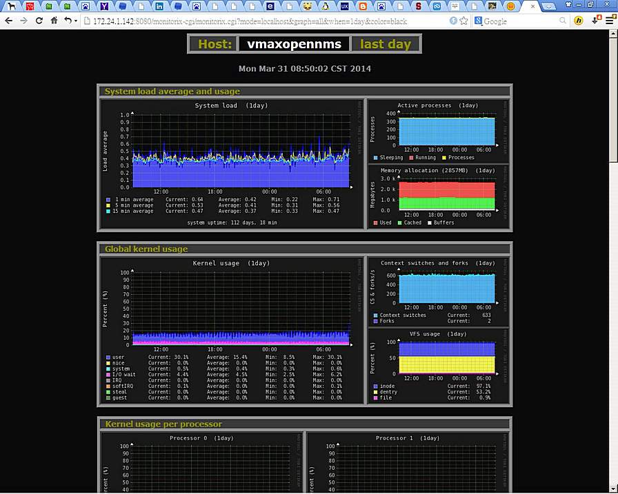Image resolution: width=618 pixels, height=494 pixels.
Task: Open a new browser tab
Action: pos(548,6)
